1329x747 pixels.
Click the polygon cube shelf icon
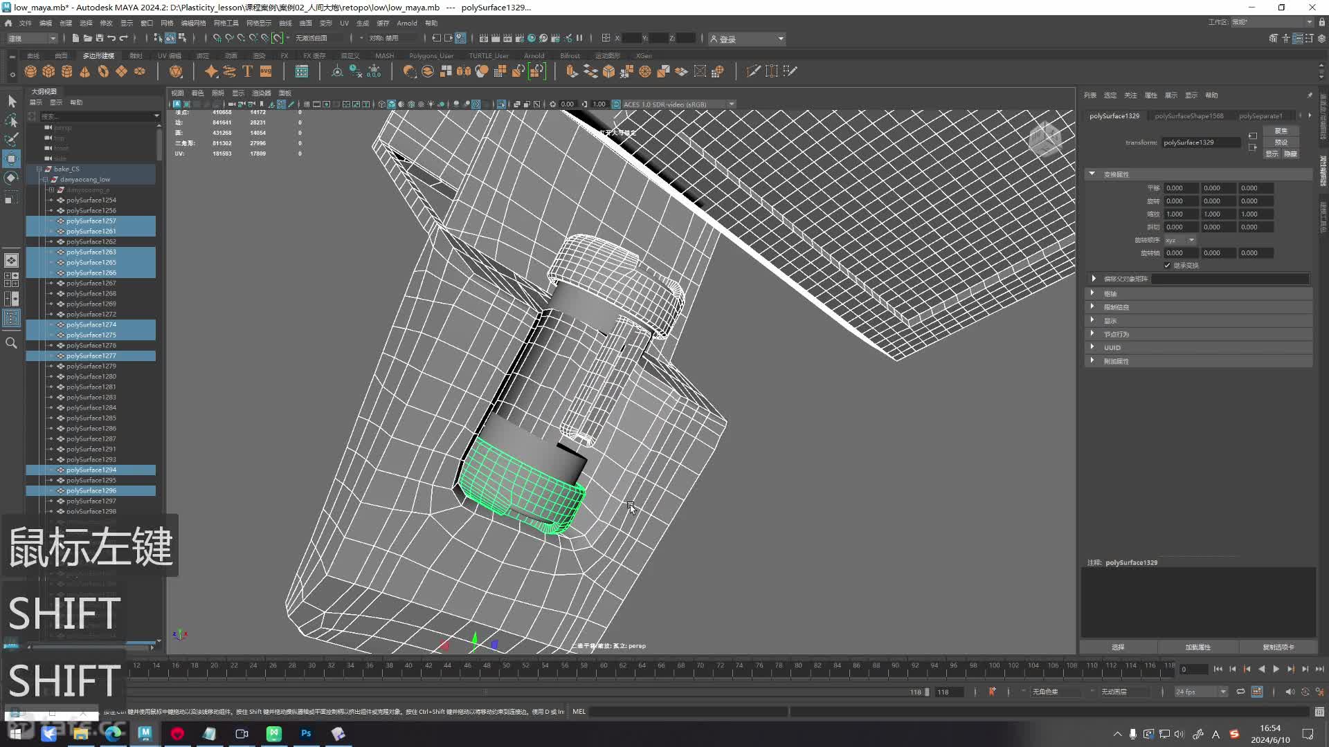(48, 71)
